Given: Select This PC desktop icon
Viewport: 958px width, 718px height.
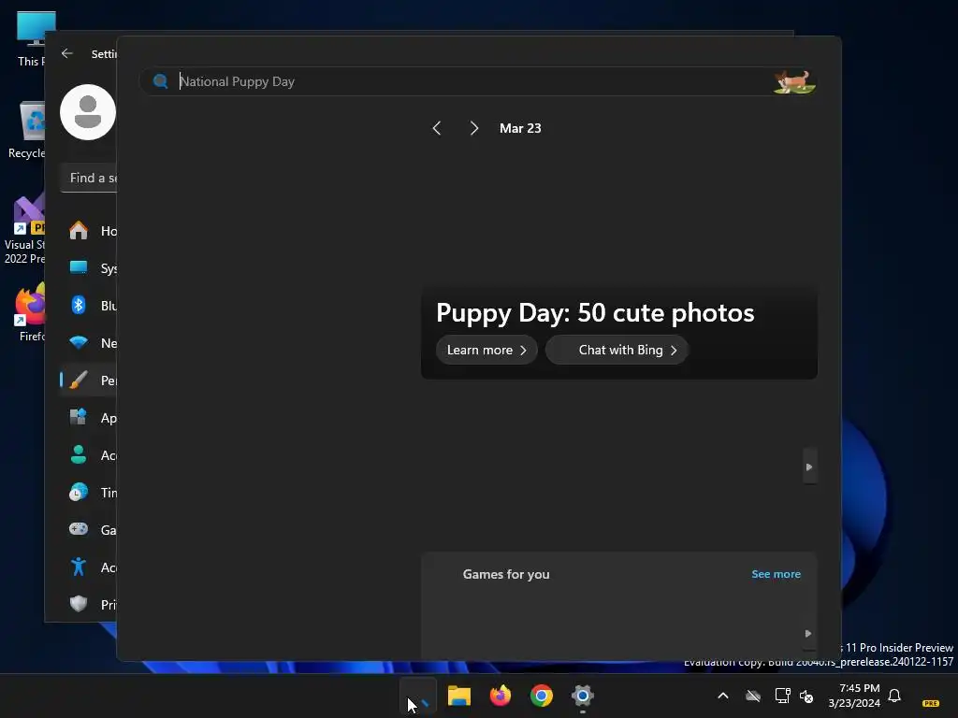Looking at the screenshot, I should (x=31, y=39).
